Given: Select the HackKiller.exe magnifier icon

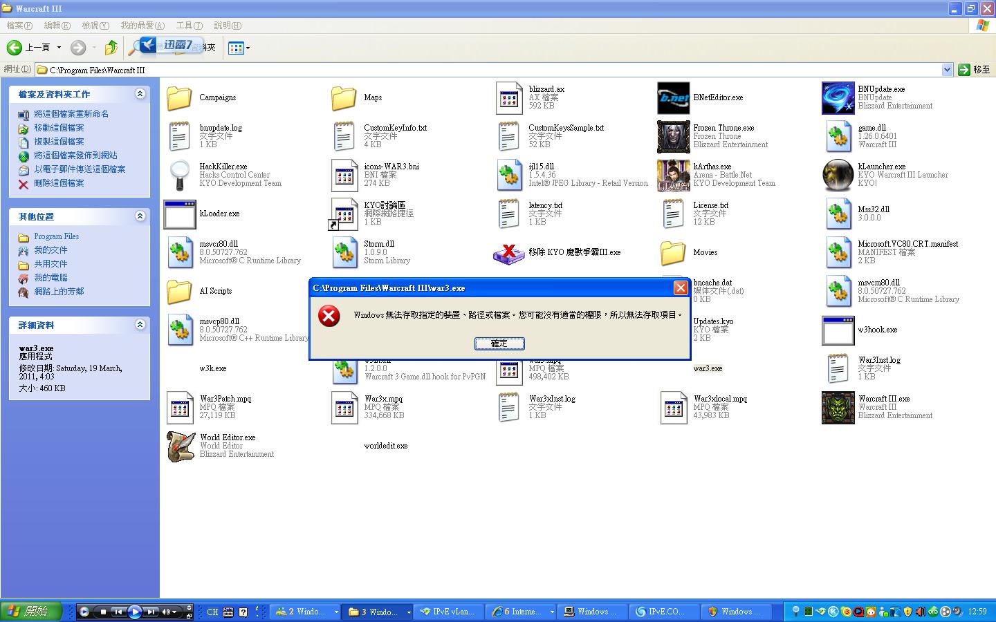Looking at the screenshot, I should click(x=180, y=176).
